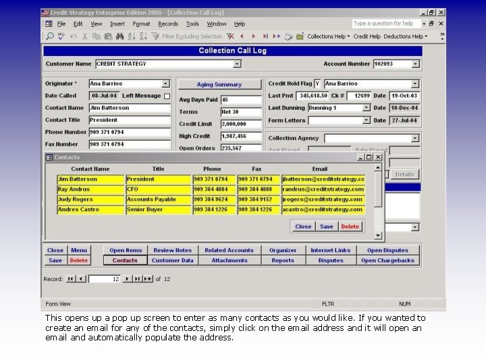Go to next record in navigator
Image resolution: width=486 pixels, height=364 pixels.
pyautogui.click(x=127, y=279)
